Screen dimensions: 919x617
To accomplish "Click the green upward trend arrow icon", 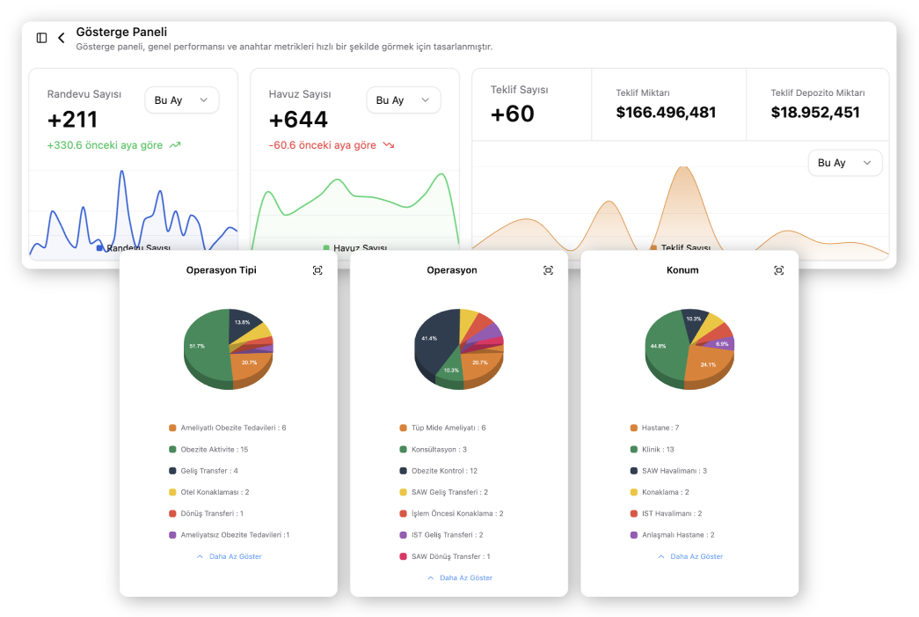I will [175, 145].
